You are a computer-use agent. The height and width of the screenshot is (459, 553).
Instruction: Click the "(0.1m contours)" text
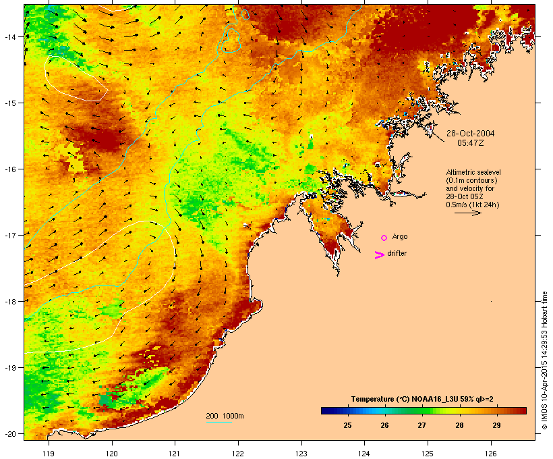point(471,180)
